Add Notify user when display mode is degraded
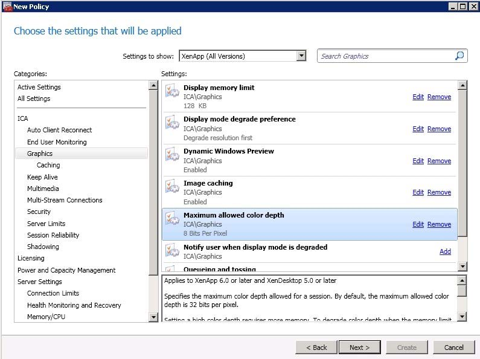Screen dimensions: 480x359 click(445, 251)
